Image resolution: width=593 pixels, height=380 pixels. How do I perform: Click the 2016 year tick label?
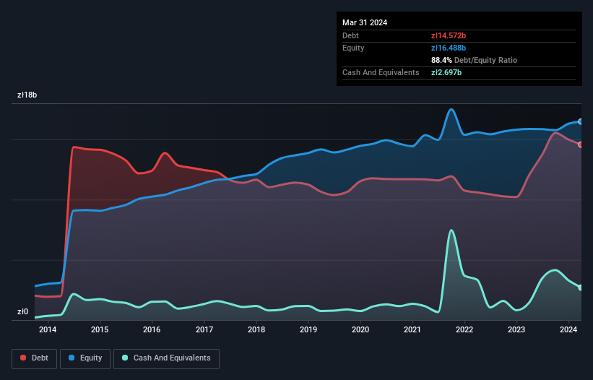(x=152, y=330)
